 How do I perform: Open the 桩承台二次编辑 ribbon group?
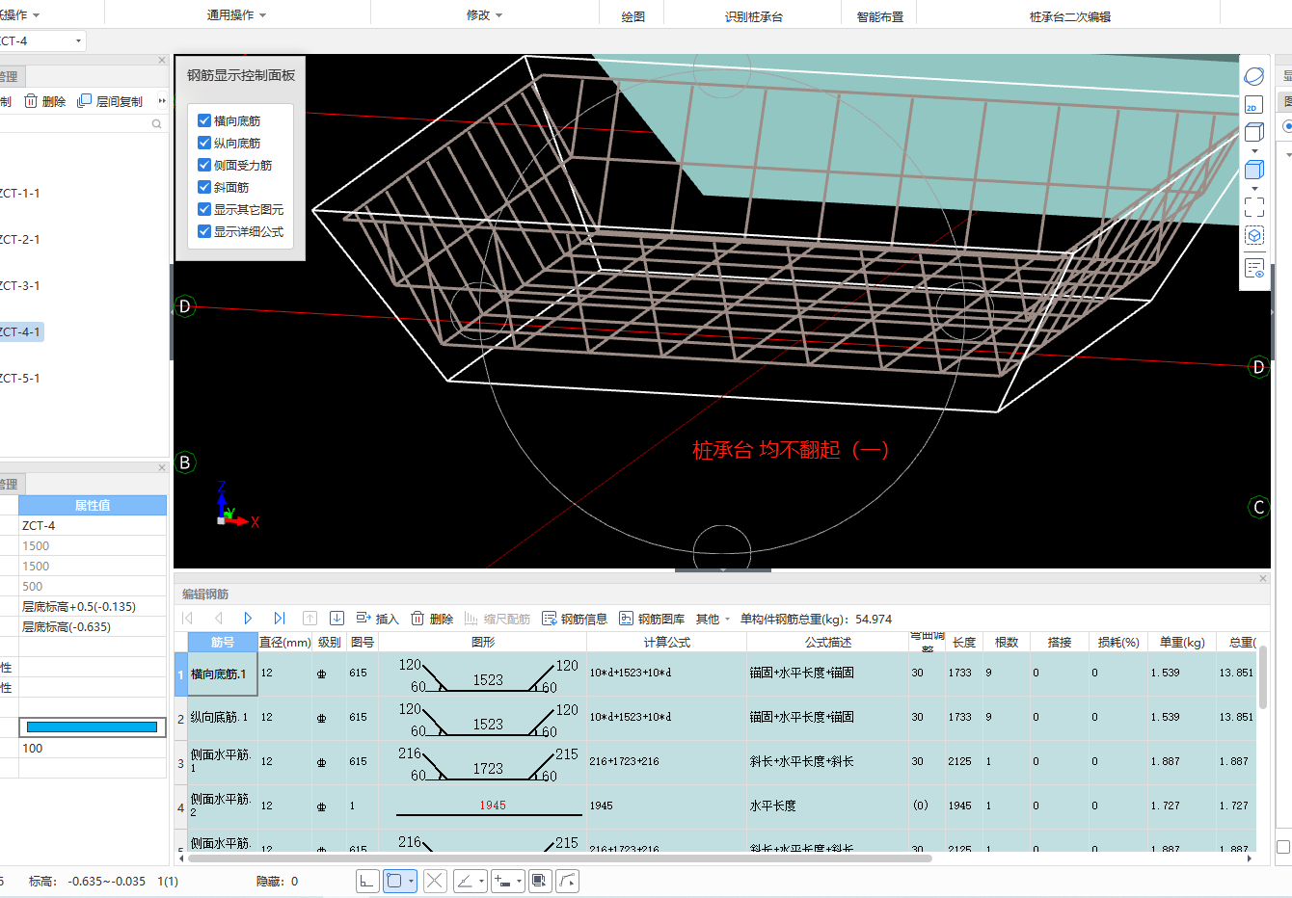1069,16
